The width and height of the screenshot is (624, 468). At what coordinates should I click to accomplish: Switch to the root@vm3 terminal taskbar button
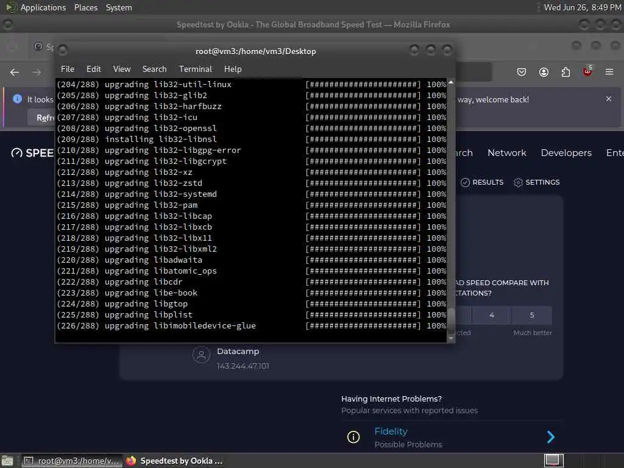(72, 461)
